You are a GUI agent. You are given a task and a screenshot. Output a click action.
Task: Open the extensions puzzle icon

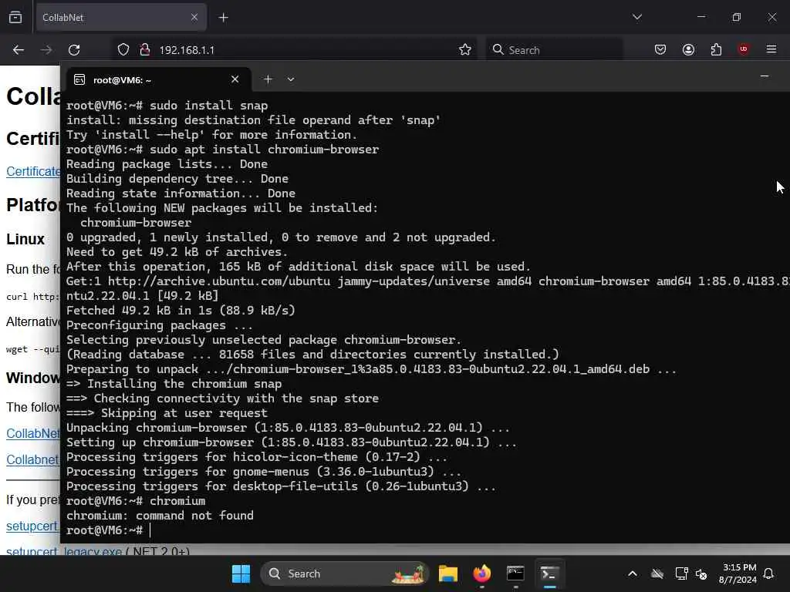click(x=716, y=49)
